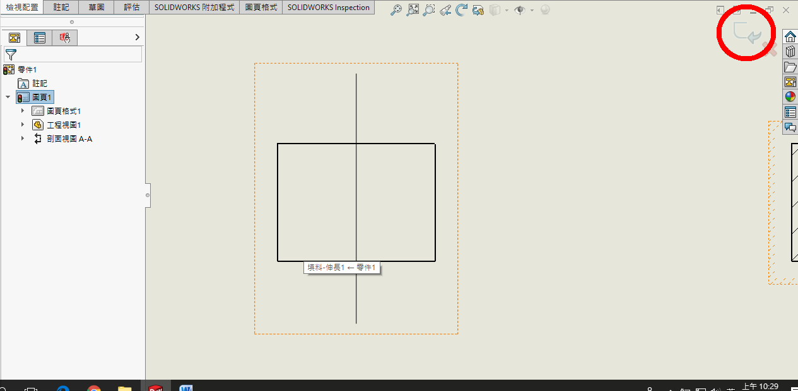Confirm with the corner return-arrow icon
This screenshot has height=391, width=798.
coord(748,34)
